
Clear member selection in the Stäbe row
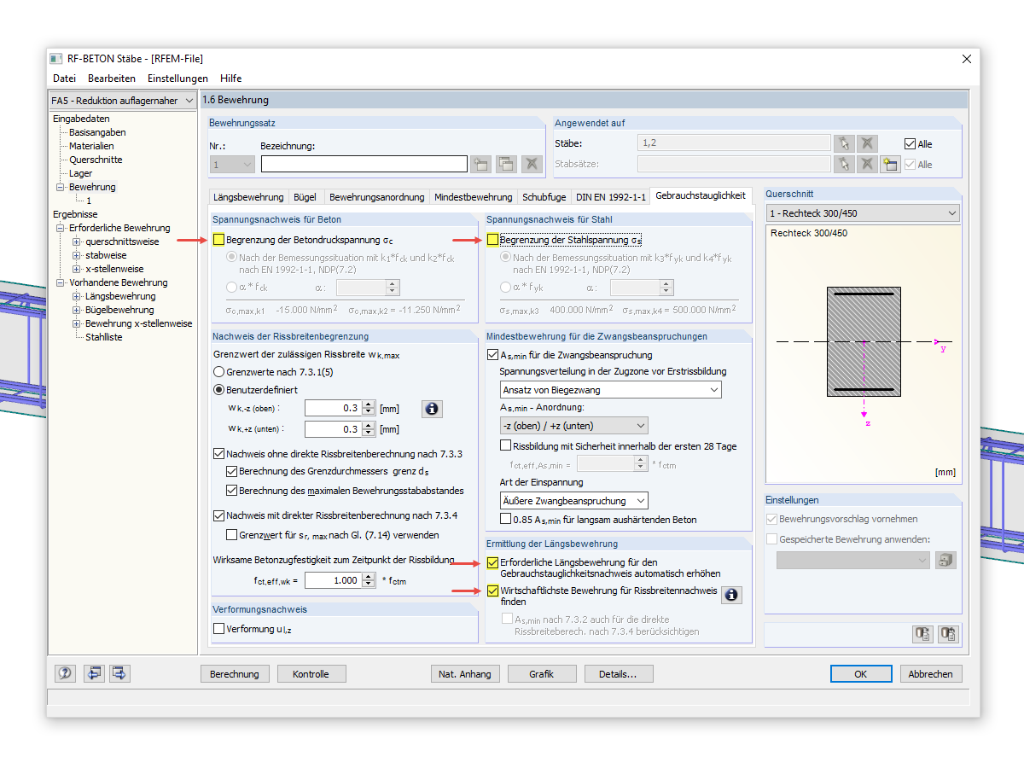(x=867, y=143)
